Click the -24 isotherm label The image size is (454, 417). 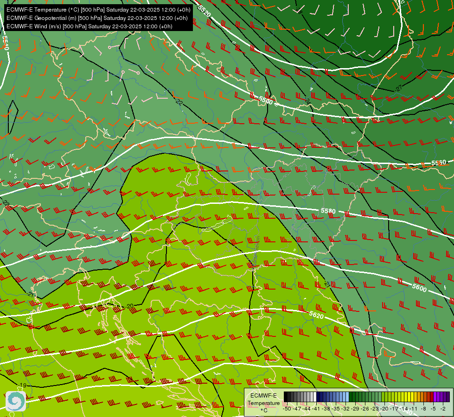pyautogui.click(x=308, y=101)
